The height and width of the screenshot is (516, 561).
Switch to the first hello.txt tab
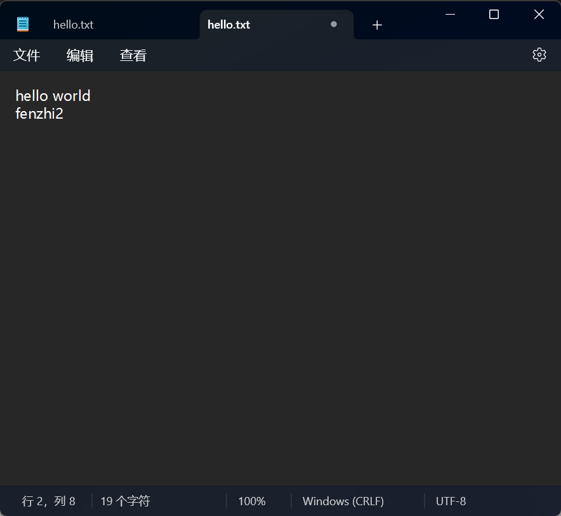click(x=74, y=25)
